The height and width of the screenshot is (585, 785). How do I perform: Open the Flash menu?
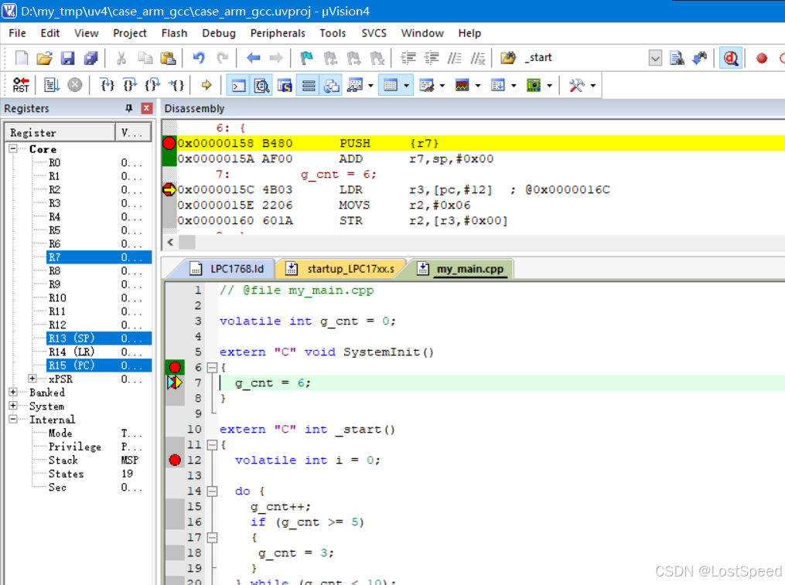pos(174,33)
